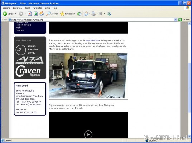Click the Mail envelope icon
Screen dimensions: 192x143
86,14
